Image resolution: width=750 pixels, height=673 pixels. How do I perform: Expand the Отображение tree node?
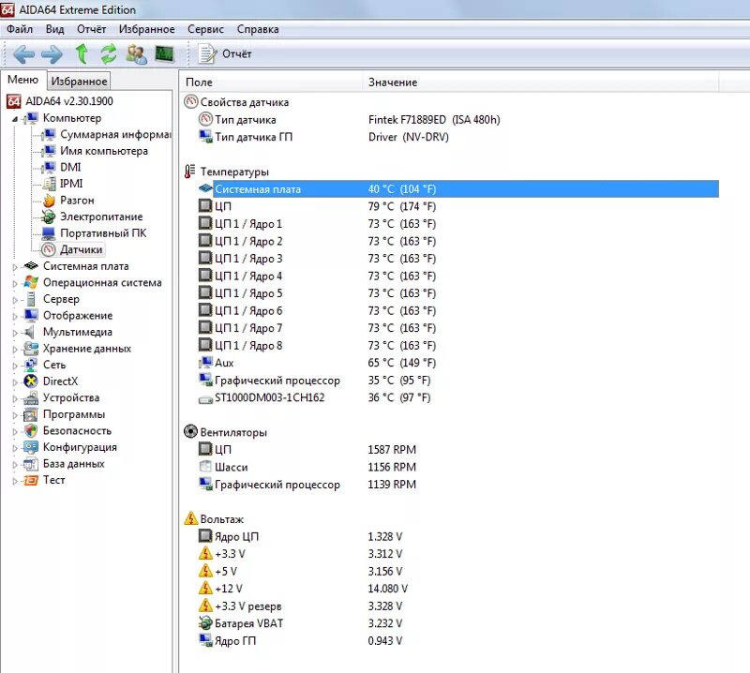[x=15, y=316]
